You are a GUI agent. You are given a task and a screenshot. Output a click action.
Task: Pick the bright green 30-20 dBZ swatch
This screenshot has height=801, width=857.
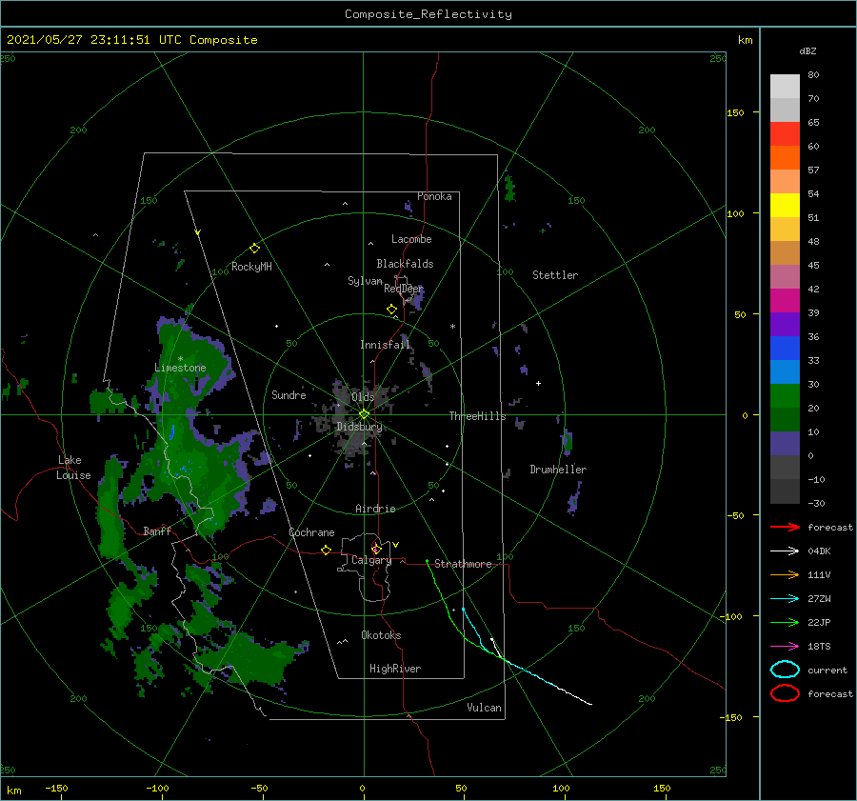click(785, 396)
